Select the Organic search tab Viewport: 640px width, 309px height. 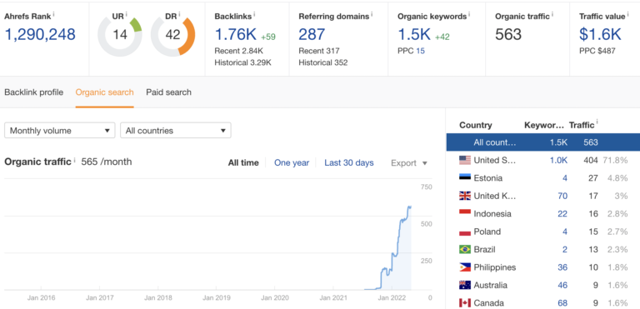[x=104, y=92]
